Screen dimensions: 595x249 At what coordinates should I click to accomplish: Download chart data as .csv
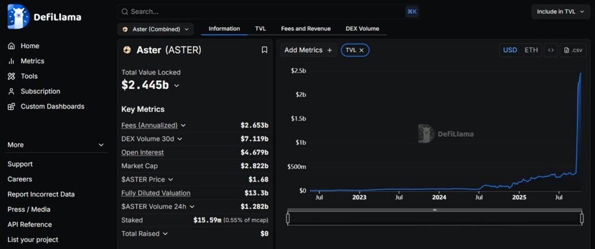tap(572, 50)
